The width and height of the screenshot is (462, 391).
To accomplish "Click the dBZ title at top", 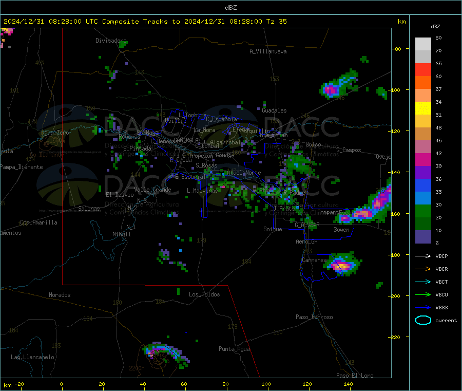I will (230, 8).
